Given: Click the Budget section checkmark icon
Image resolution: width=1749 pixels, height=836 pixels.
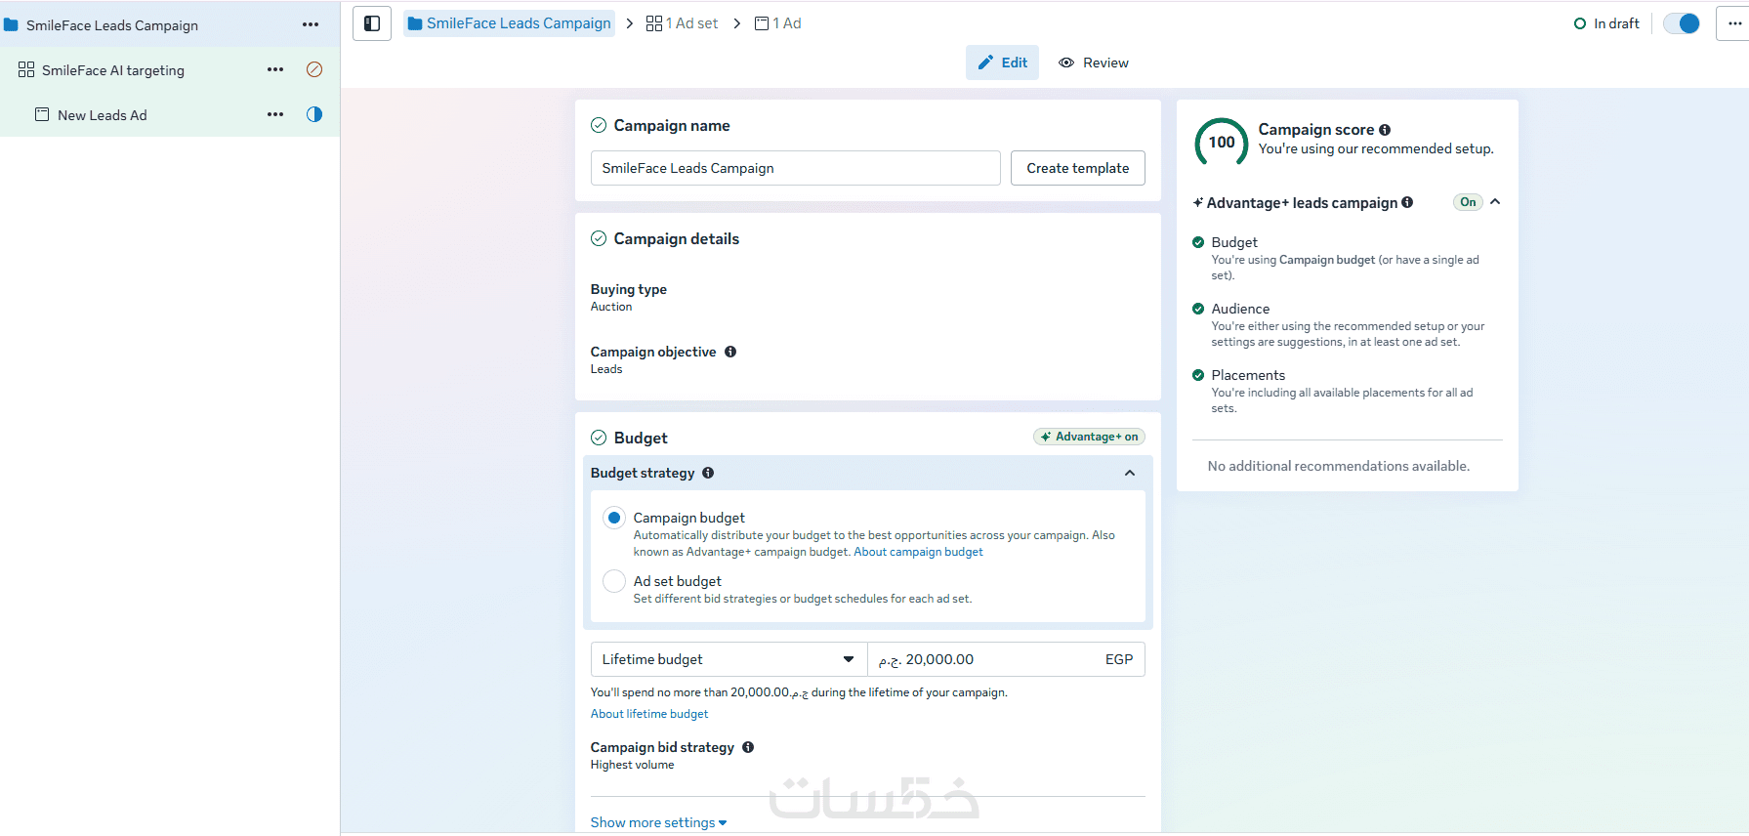Looking at the screenshot, I should point(599,438).
